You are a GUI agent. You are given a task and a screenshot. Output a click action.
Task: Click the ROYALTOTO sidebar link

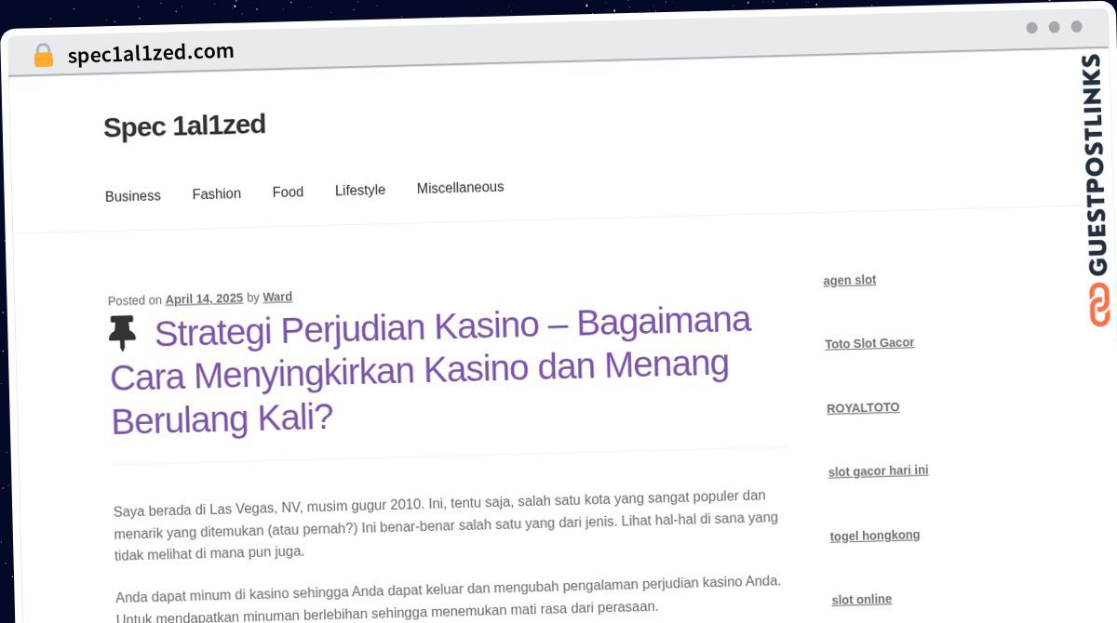pos(863,407)
